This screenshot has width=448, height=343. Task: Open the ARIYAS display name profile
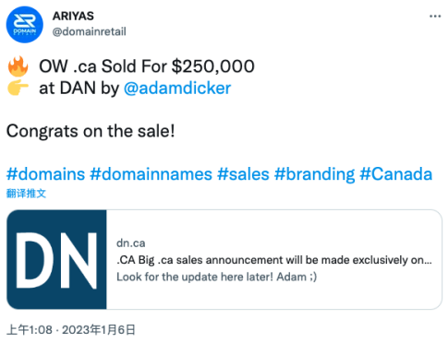point(73,16)
